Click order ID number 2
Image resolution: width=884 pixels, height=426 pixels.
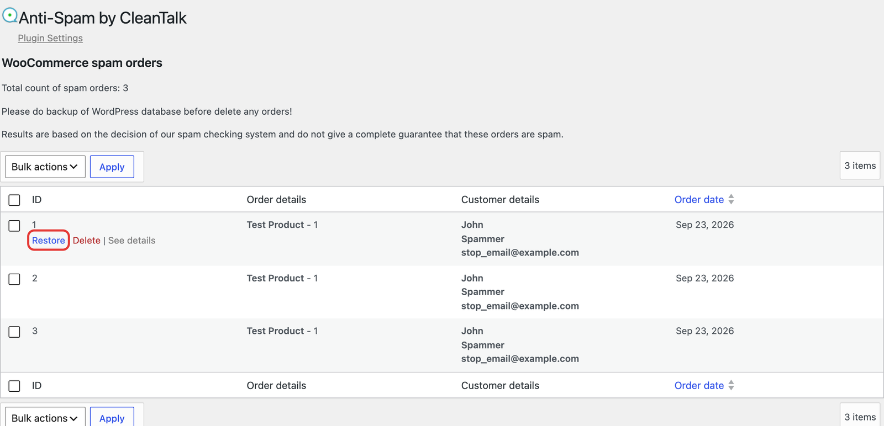coord(35,278)
